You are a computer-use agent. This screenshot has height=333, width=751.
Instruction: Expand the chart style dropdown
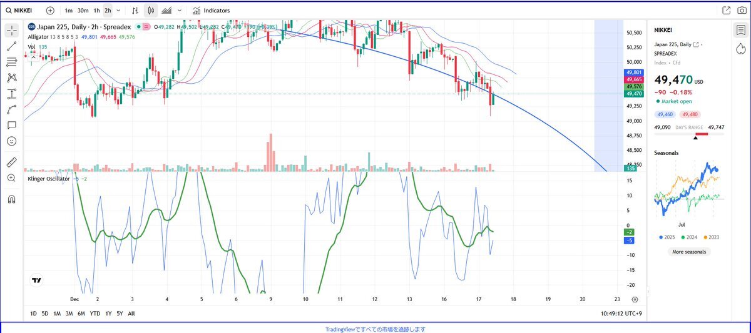(180, 11)
